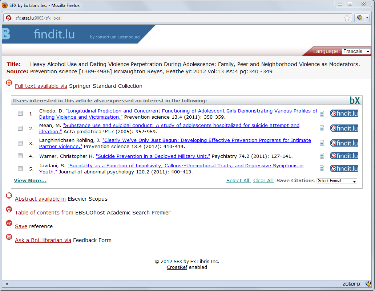The width and height of the screenshot is (375, 291).
Task: Check the box for article 1 Chiodo
Action: [20, 114]
